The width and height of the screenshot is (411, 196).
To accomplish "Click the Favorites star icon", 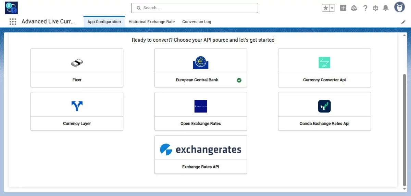I will coord(325,8).
